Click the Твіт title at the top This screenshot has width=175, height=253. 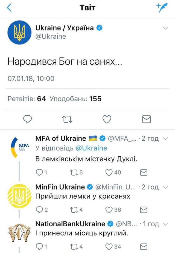tap(87, 7)
